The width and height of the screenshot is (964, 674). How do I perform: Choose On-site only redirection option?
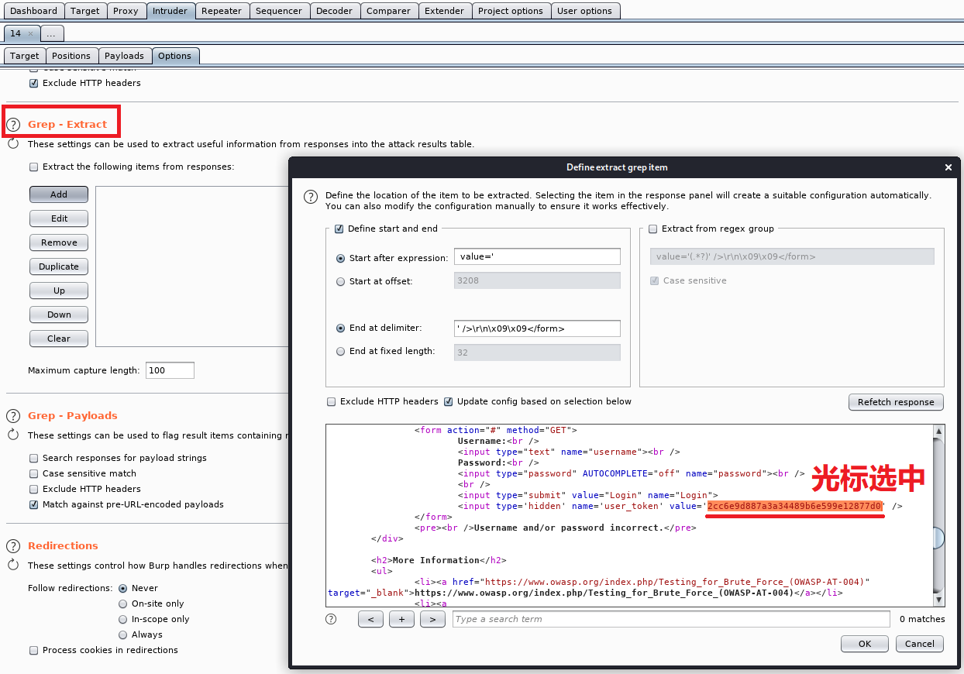(123, 604)
